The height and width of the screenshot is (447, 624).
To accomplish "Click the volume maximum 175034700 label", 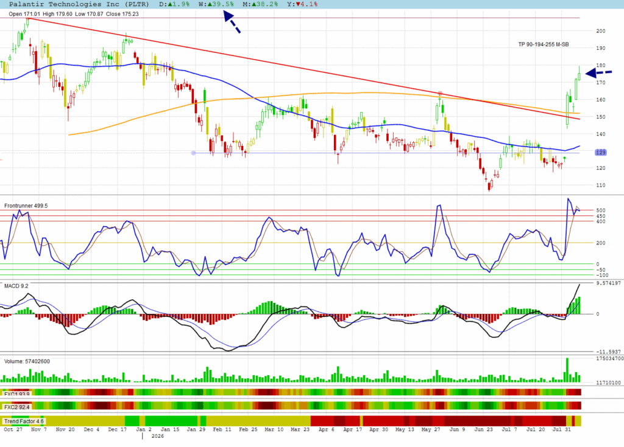I will click(609, 358).
